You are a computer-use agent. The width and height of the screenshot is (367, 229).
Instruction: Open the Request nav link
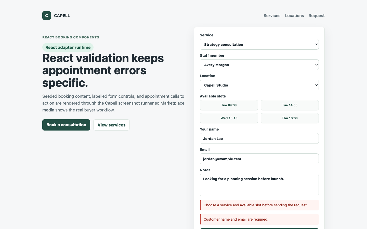[317, 16]
